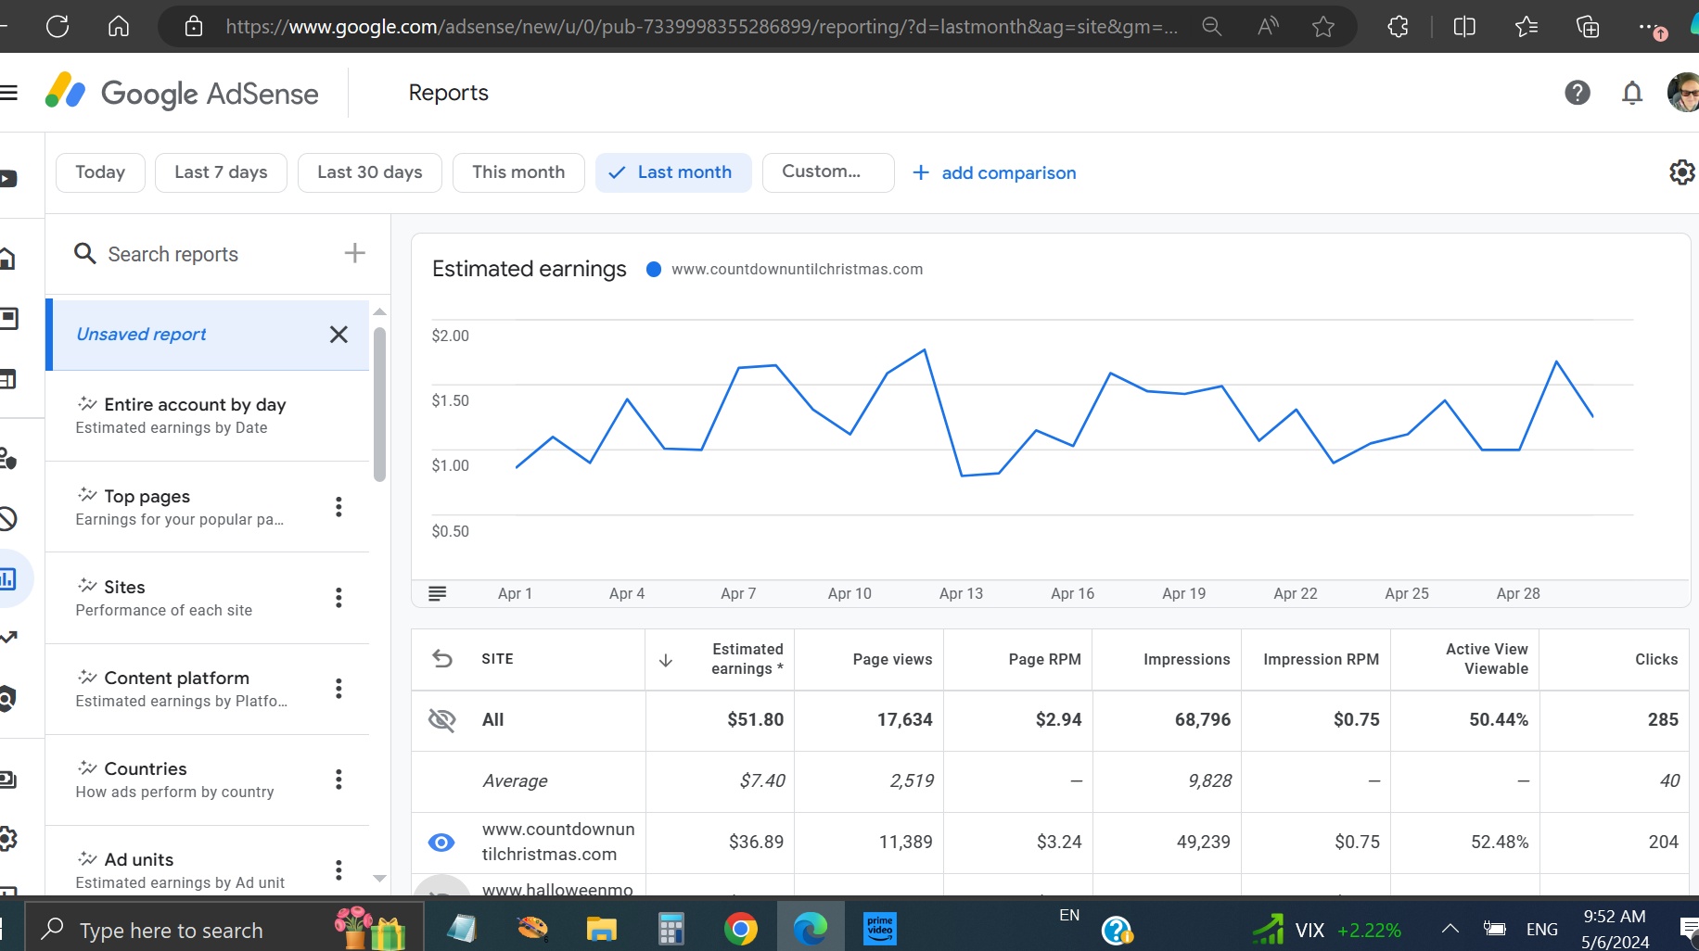
Task: Click undo arrow in SITE header
Action: [442, 659]
